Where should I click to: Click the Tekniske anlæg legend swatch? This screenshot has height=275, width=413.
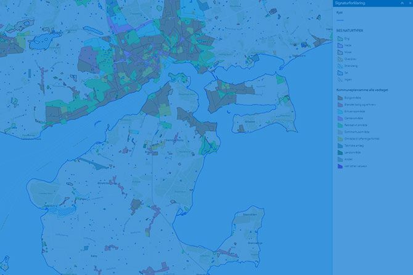339,145
